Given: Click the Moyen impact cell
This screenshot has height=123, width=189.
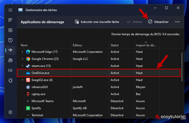Looking at the screenshot, I should coord(140,87).
